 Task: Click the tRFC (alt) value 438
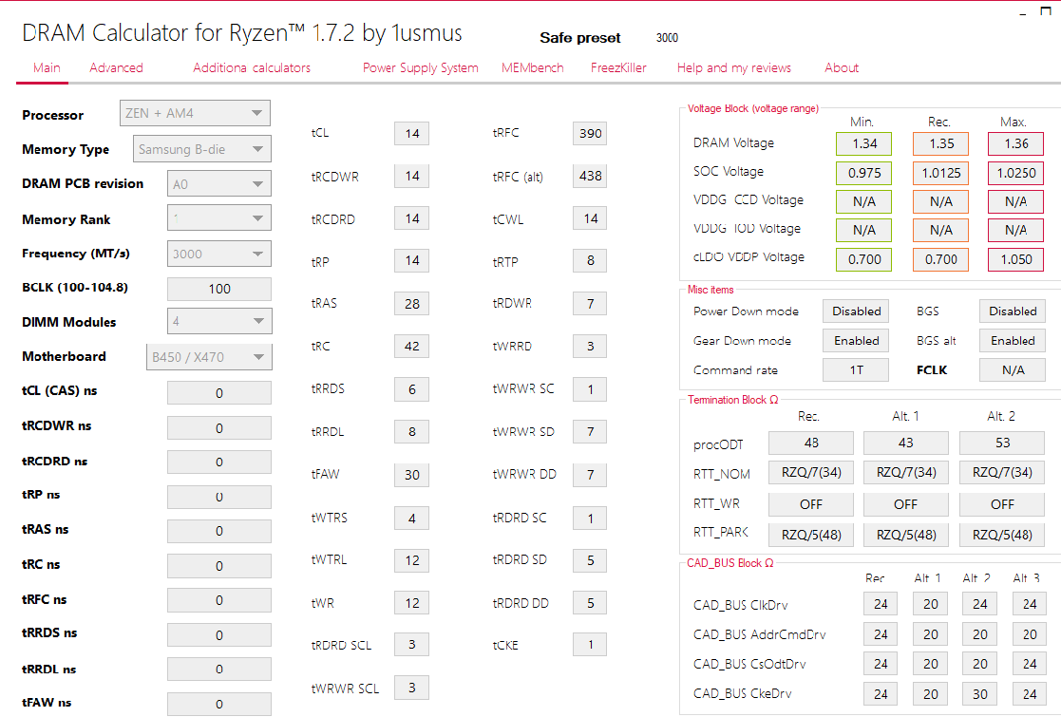[x=590, y=176]
